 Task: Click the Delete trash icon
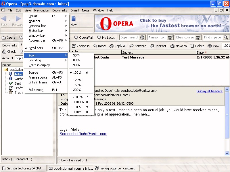[192, 46]
